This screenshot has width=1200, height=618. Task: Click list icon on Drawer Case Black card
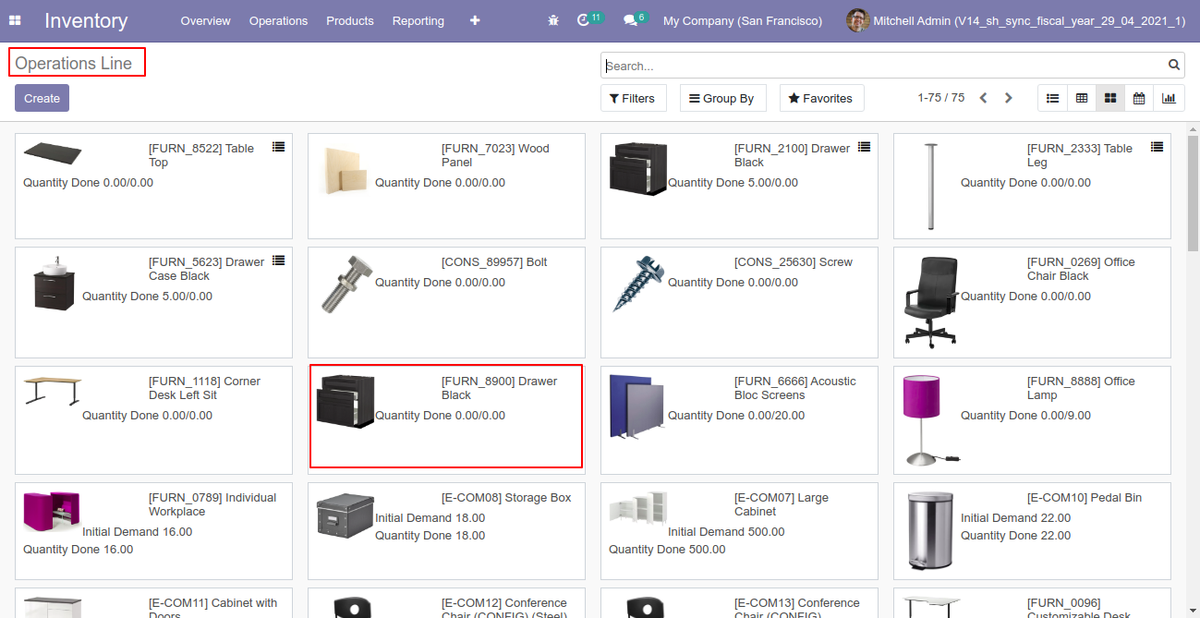(x=278, y=261)
